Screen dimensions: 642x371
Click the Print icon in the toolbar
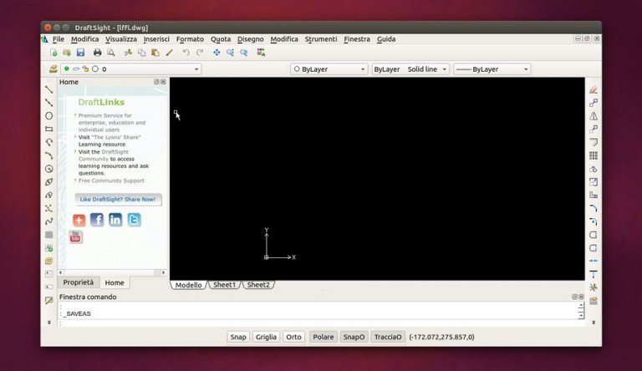coord(97,53)
